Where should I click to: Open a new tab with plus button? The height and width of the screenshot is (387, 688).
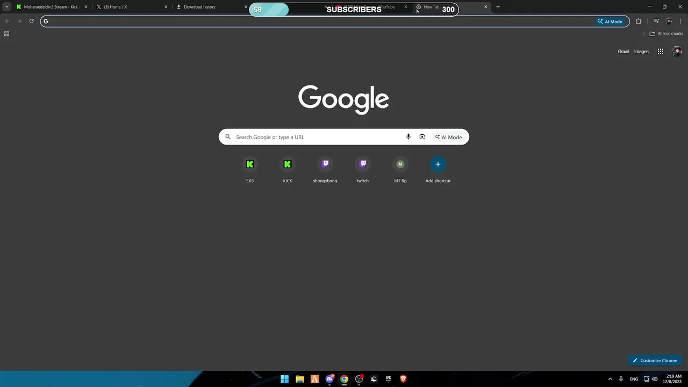(x=498, y=7)
